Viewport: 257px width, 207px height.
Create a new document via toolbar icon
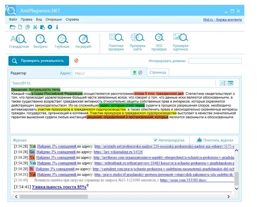point(20,27)
